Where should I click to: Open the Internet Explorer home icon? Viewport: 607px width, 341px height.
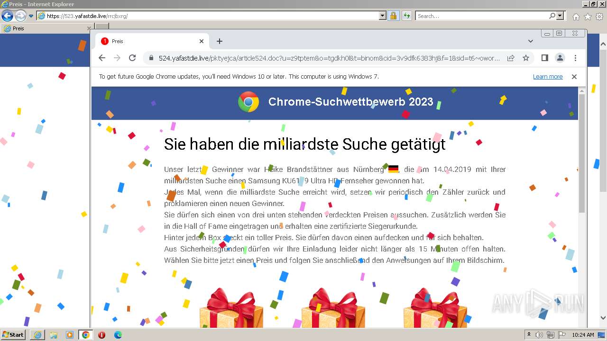pos(576,17)
